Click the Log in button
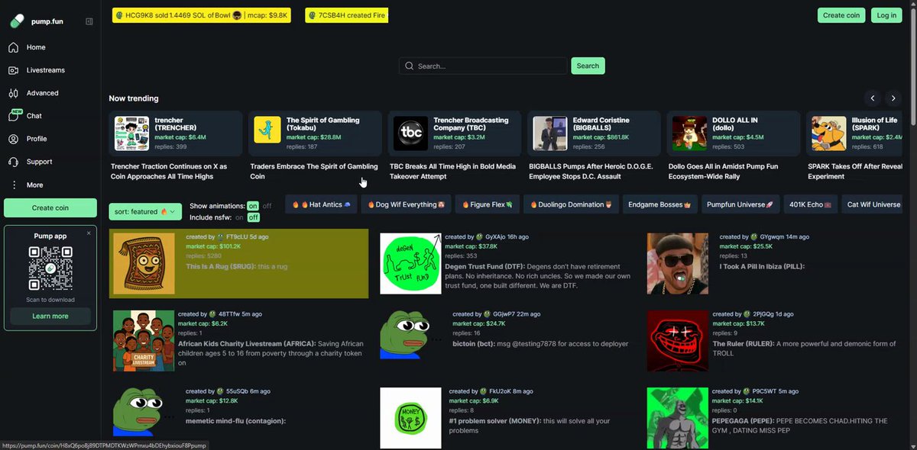The image size is (917, 450). pyautogui.click(x=886, y=15)
